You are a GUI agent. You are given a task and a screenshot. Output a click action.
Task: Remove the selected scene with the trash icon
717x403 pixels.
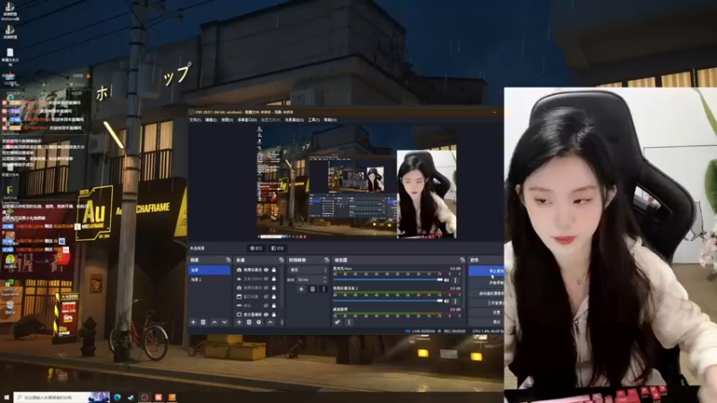coord(203,322)
